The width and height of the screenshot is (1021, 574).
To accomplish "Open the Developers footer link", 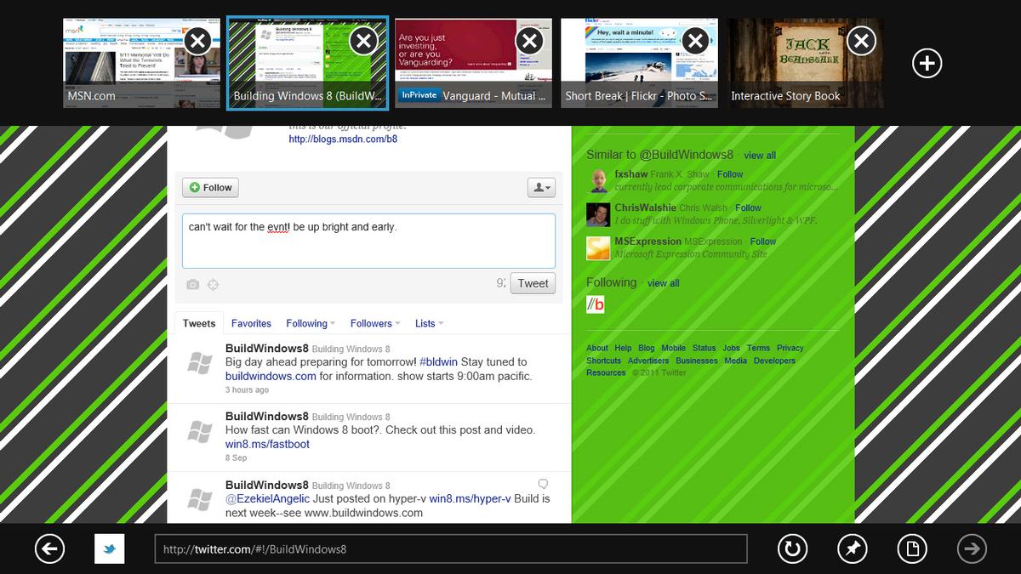I will [774, 361].
